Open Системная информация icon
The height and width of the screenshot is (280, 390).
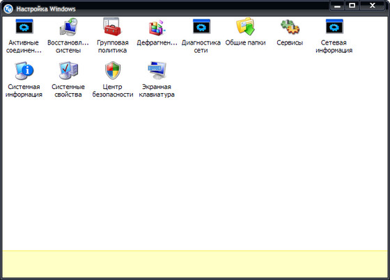click(x=24, y=70)
